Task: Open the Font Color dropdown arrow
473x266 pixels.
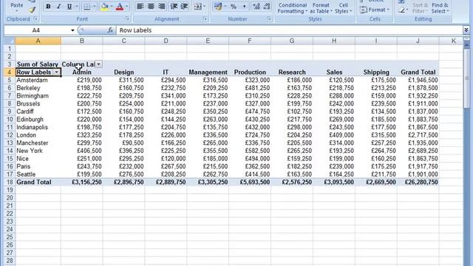Action: coord(126,7)
